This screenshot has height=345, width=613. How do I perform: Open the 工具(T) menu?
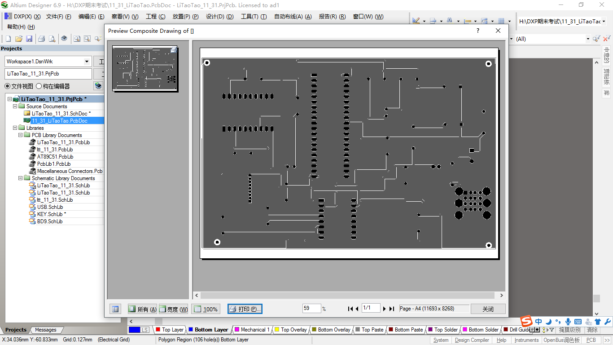point(254,17)
